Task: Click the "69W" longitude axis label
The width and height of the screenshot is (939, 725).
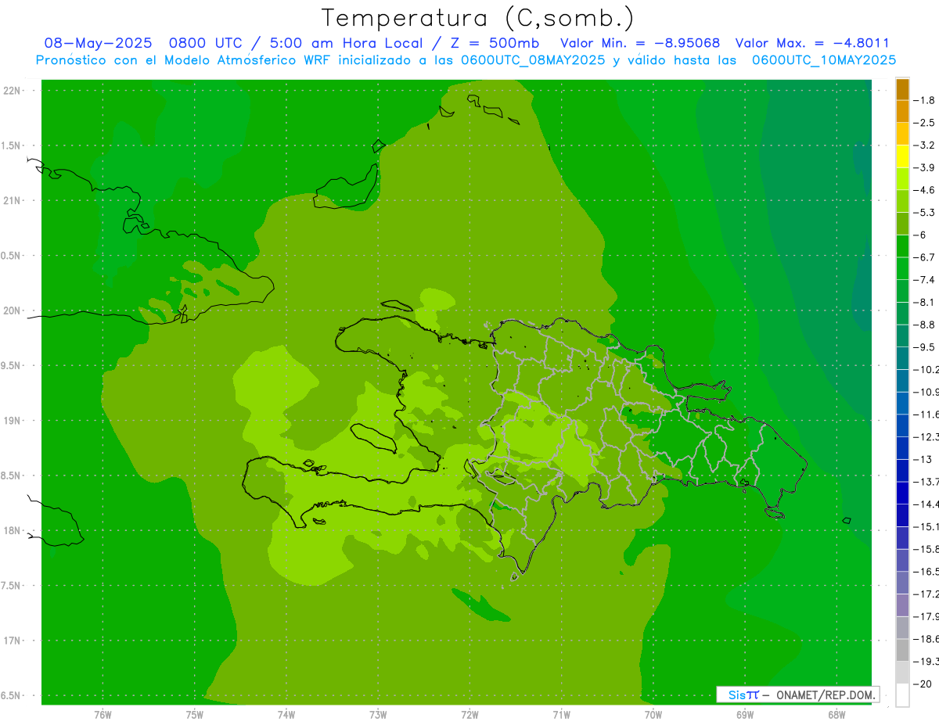Action: click(x=745, y=715)
